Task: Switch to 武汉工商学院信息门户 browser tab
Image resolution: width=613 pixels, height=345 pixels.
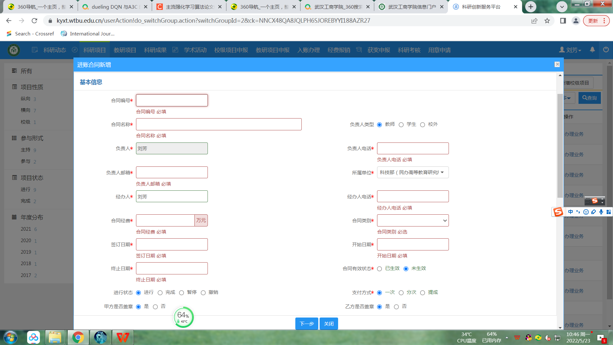Action: [x=411, y=7]
